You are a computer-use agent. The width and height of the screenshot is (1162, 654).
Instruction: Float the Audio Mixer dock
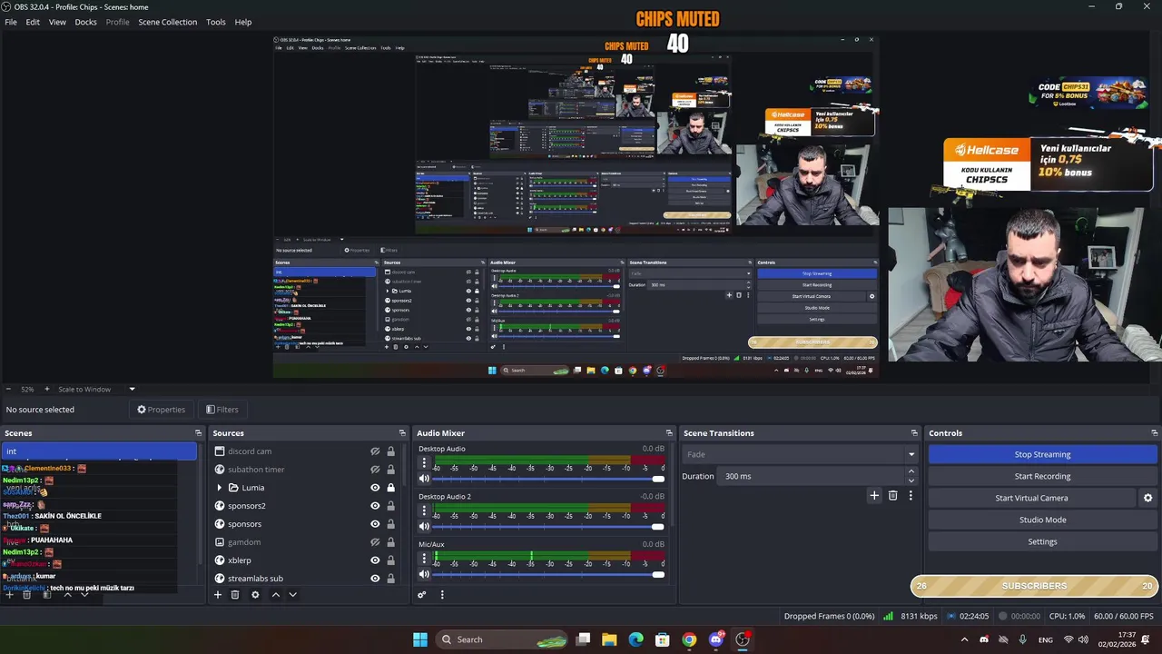(669, 433)
